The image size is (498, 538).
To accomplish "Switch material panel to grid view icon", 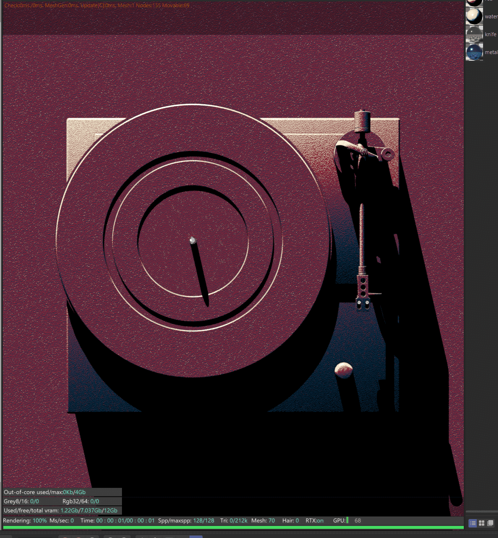I will (481, 523).
